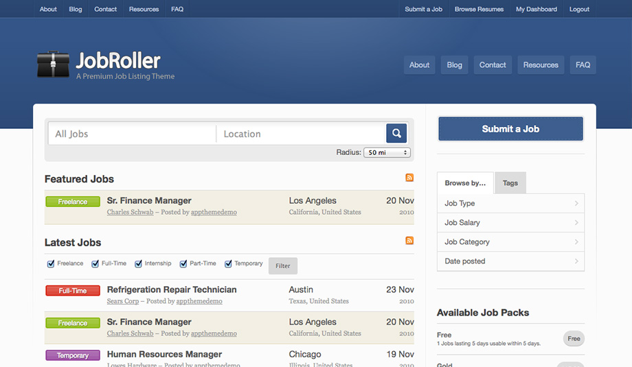Disable the Part-Time filter checkbox
The width and height of the screenshot is (632, 367).
point(183,264)
